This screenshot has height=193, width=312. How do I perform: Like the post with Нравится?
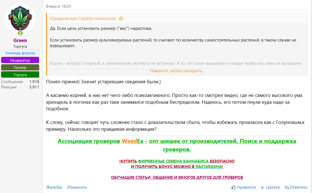(246, 187)
